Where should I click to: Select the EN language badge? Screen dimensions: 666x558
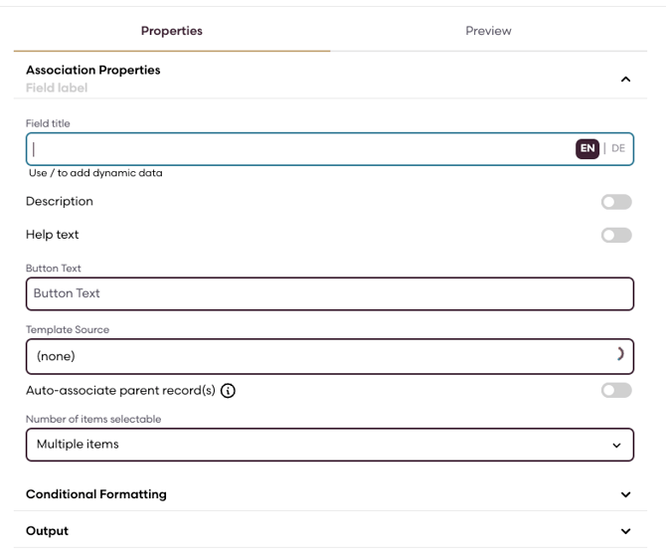[x=587, y=148]
